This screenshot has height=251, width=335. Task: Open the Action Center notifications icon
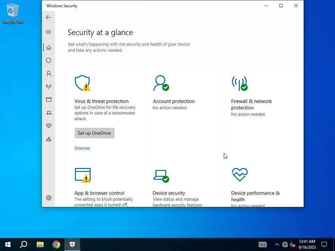(x=324, y=244)
